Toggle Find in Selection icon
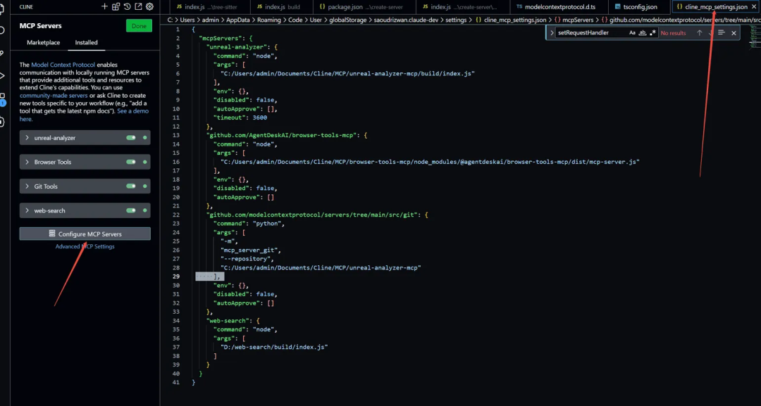761x406 pixels. (x=722, y=33)
